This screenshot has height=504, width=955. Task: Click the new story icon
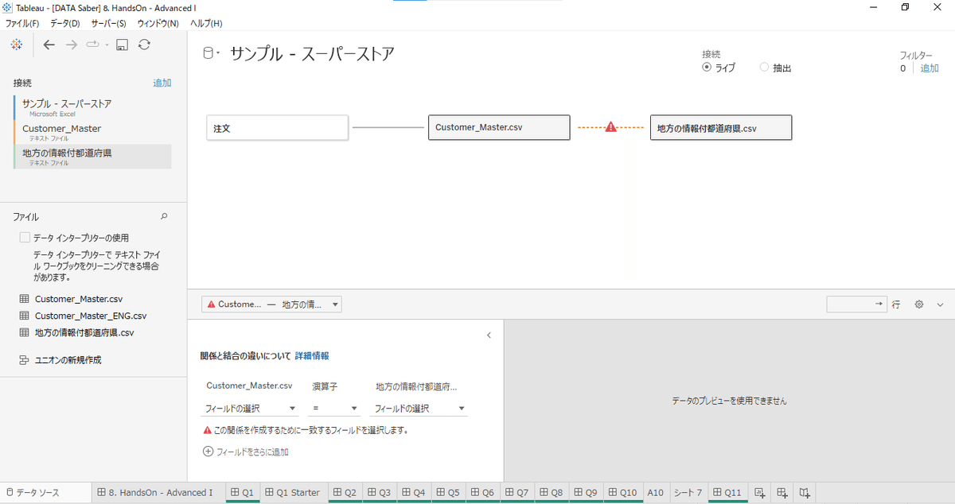(805, 493)
